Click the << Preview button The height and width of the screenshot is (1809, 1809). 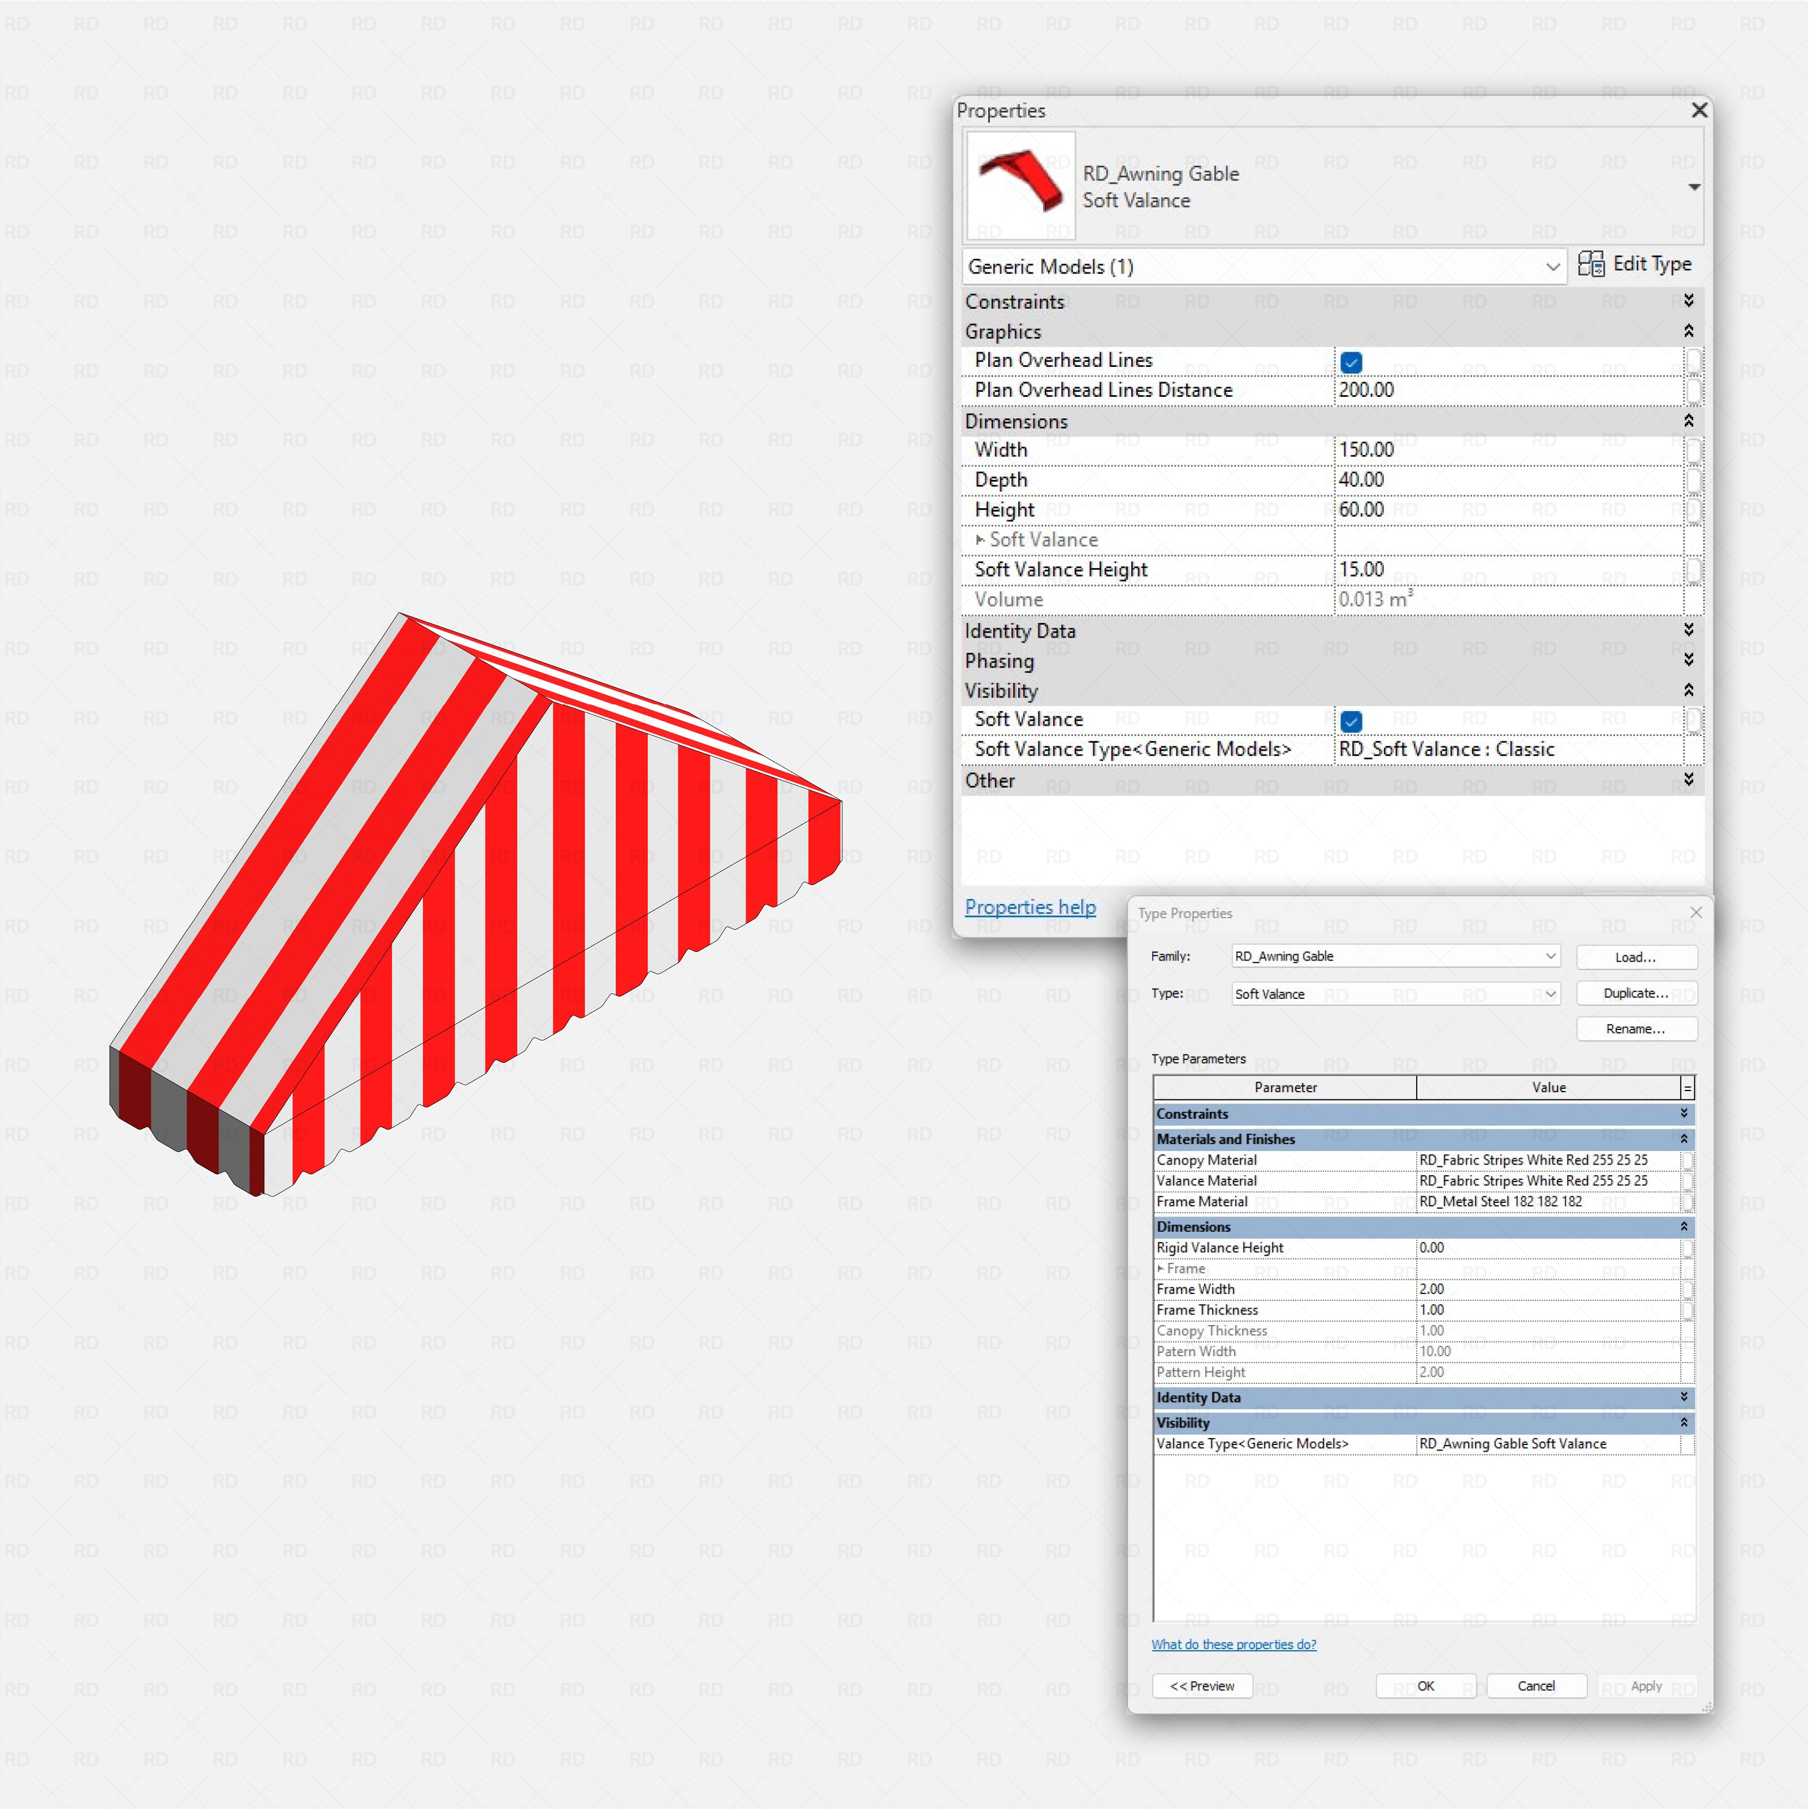coord(1201,1686)
